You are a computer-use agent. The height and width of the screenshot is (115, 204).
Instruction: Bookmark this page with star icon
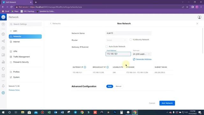(187, 7)
